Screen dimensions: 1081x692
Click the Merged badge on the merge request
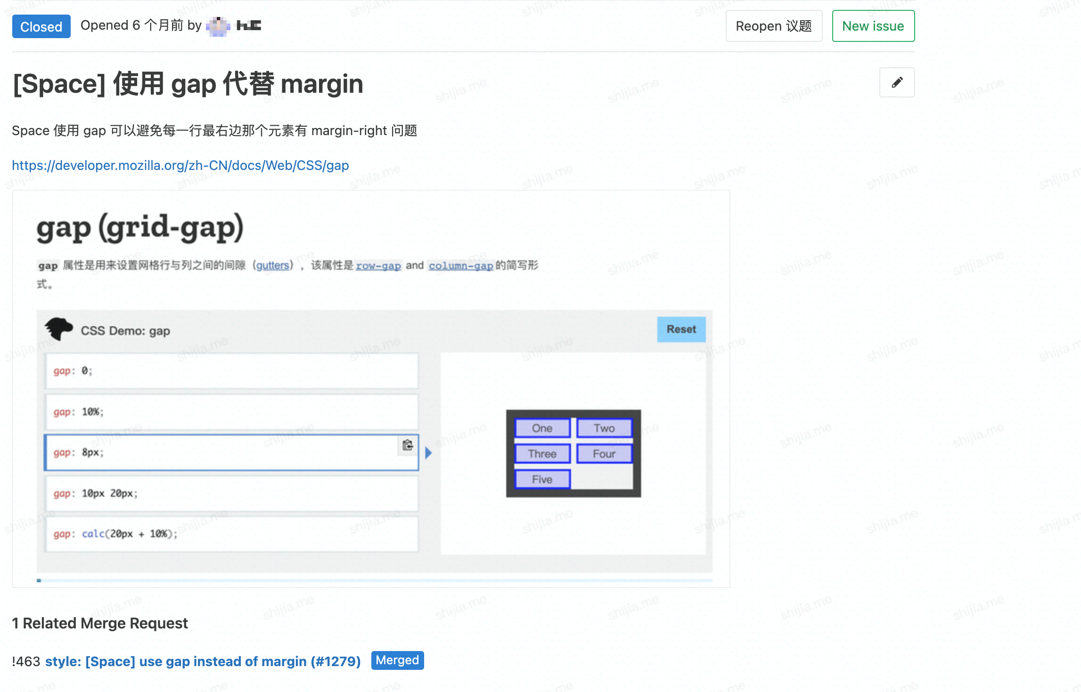(x=397, y=660)
